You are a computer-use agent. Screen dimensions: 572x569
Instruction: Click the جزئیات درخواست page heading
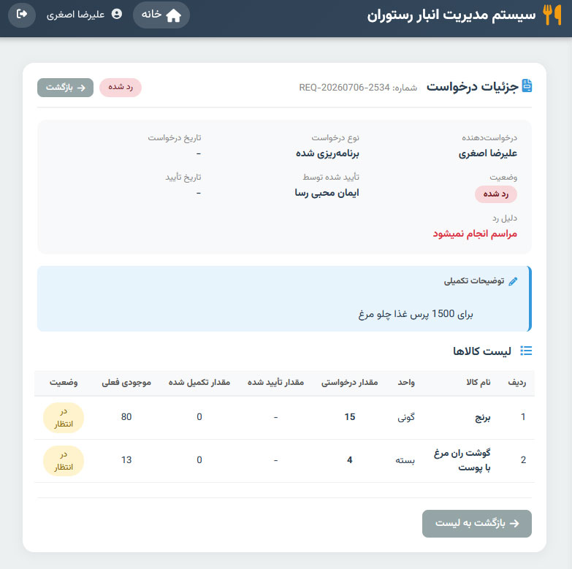click(473, 87)
